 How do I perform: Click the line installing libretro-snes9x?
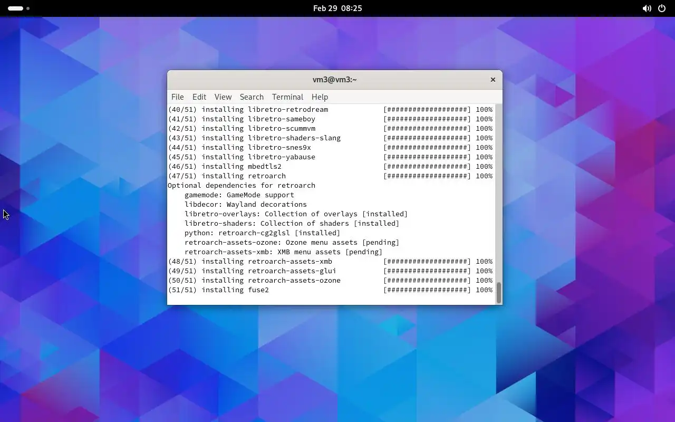tap(330, 148)
